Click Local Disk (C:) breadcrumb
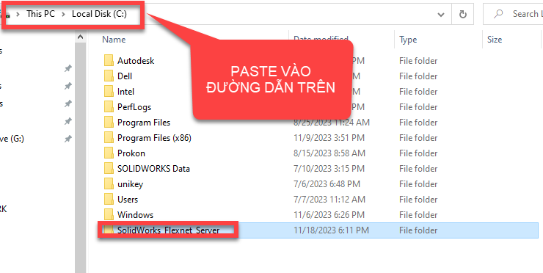Viewport: 543px width, 273px height. (x=99, y=14)
